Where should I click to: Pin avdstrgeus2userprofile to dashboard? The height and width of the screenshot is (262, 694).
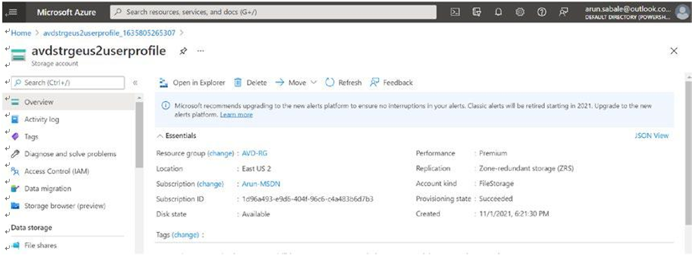(x=183, y=51)
